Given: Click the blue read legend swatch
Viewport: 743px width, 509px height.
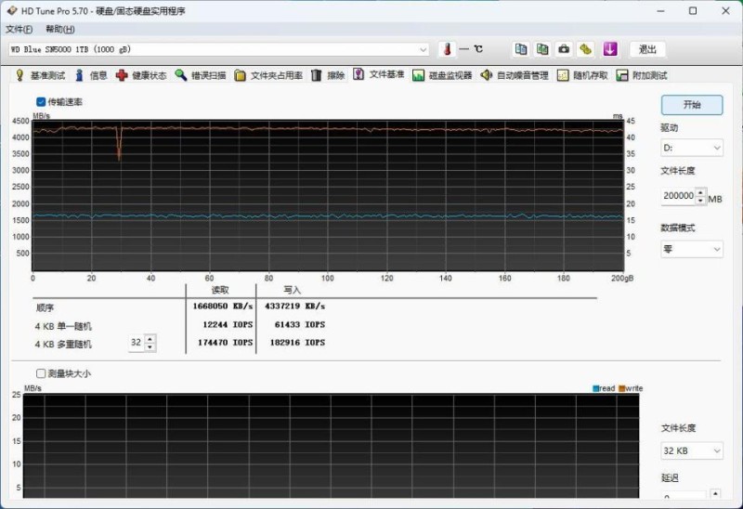Looking at the screenshot, I should (595, 388).
